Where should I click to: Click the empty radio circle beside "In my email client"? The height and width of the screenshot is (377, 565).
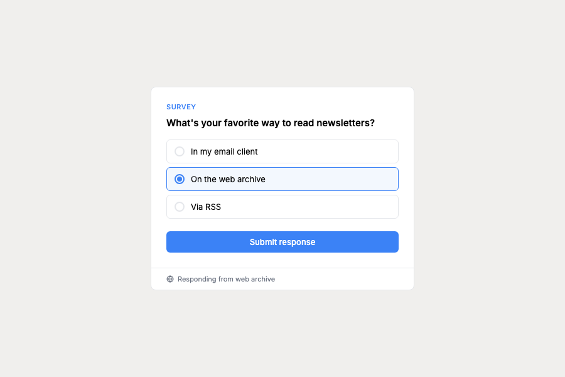(x=180, y=151)
